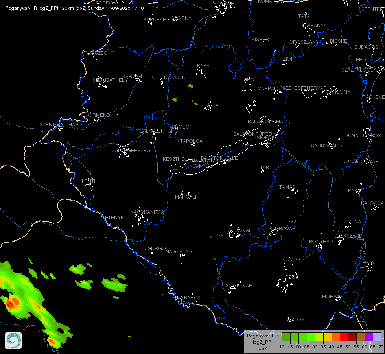Screen dimensions: 385x354
Task: Click the SÁRVÁR city label
Action: pos(132,76)
